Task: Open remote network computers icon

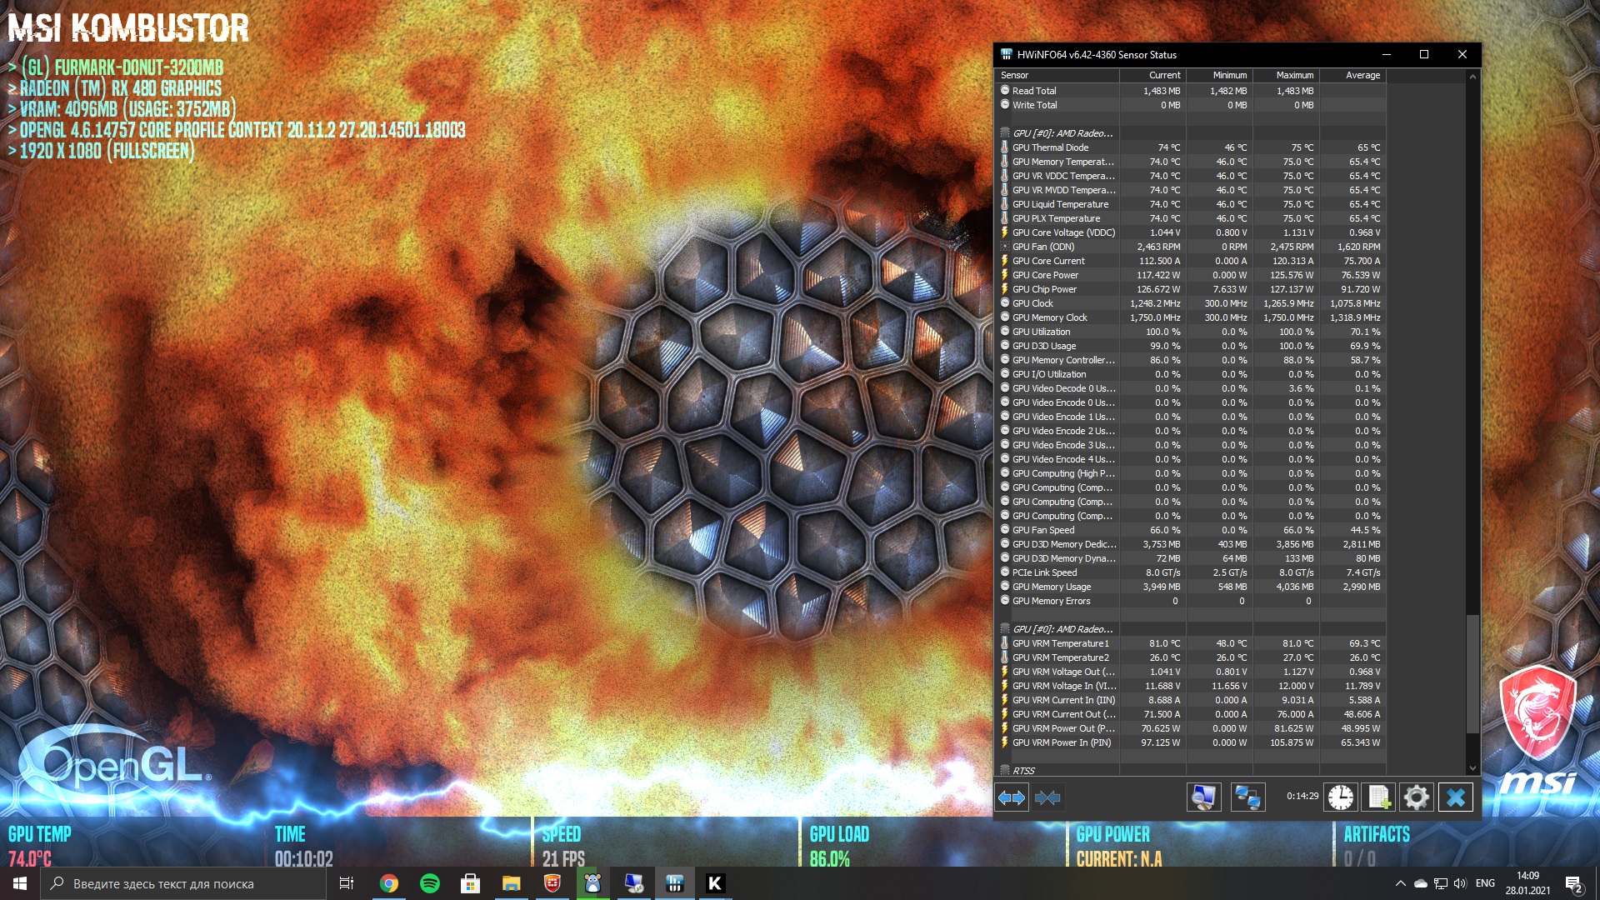Action: tap(1247, 797)
